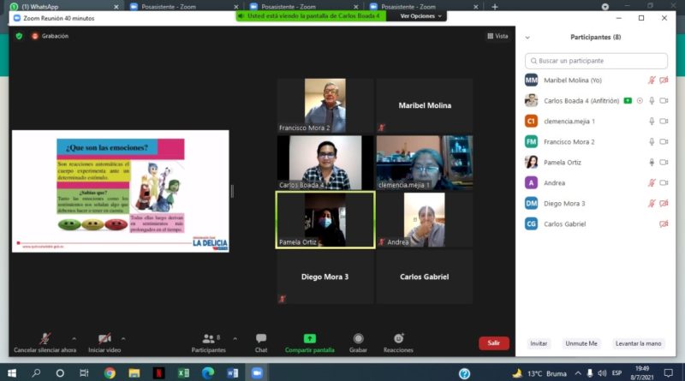Click the Buscar un participante search field
The width and height of the screenshot is (685, 381).
click(x=597, y=61)
